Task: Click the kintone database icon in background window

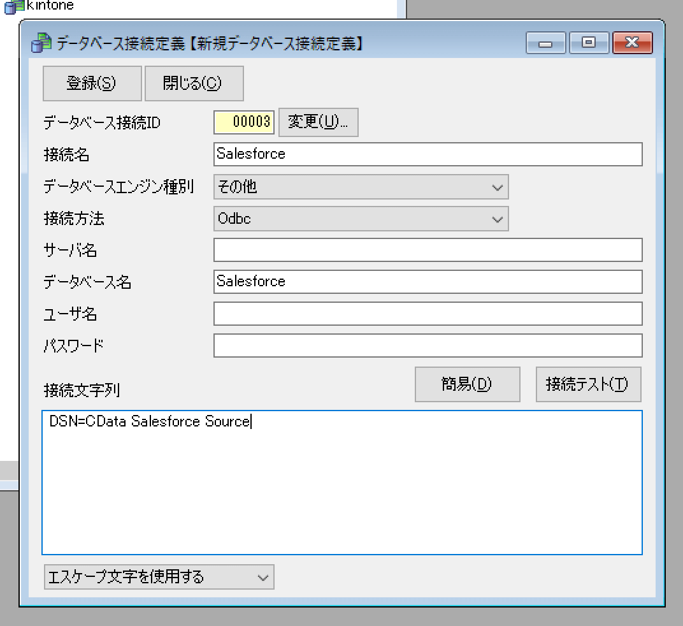Action: 14,6
